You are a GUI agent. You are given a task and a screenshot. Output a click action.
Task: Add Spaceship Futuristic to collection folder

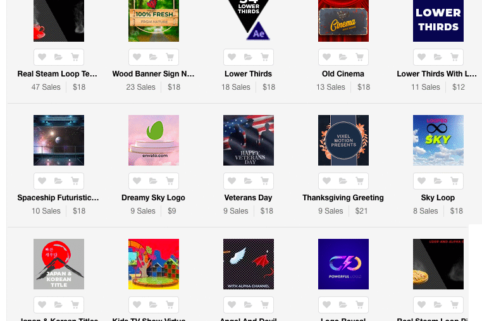click(x=58, y=181)
